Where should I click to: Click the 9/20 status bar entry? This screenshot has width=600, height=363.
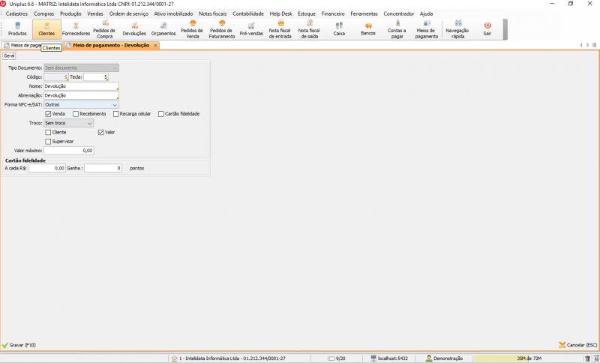[x=337, y=358]
